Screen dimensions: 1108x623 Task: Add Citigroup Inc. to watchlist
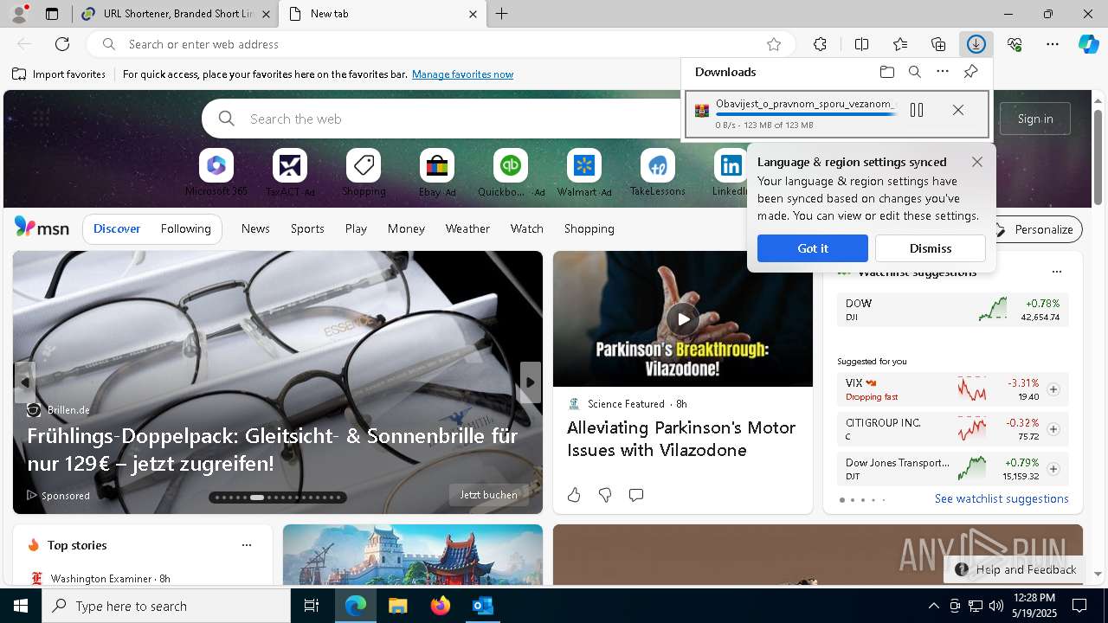pyautogui.click(x=1053, y=429)
